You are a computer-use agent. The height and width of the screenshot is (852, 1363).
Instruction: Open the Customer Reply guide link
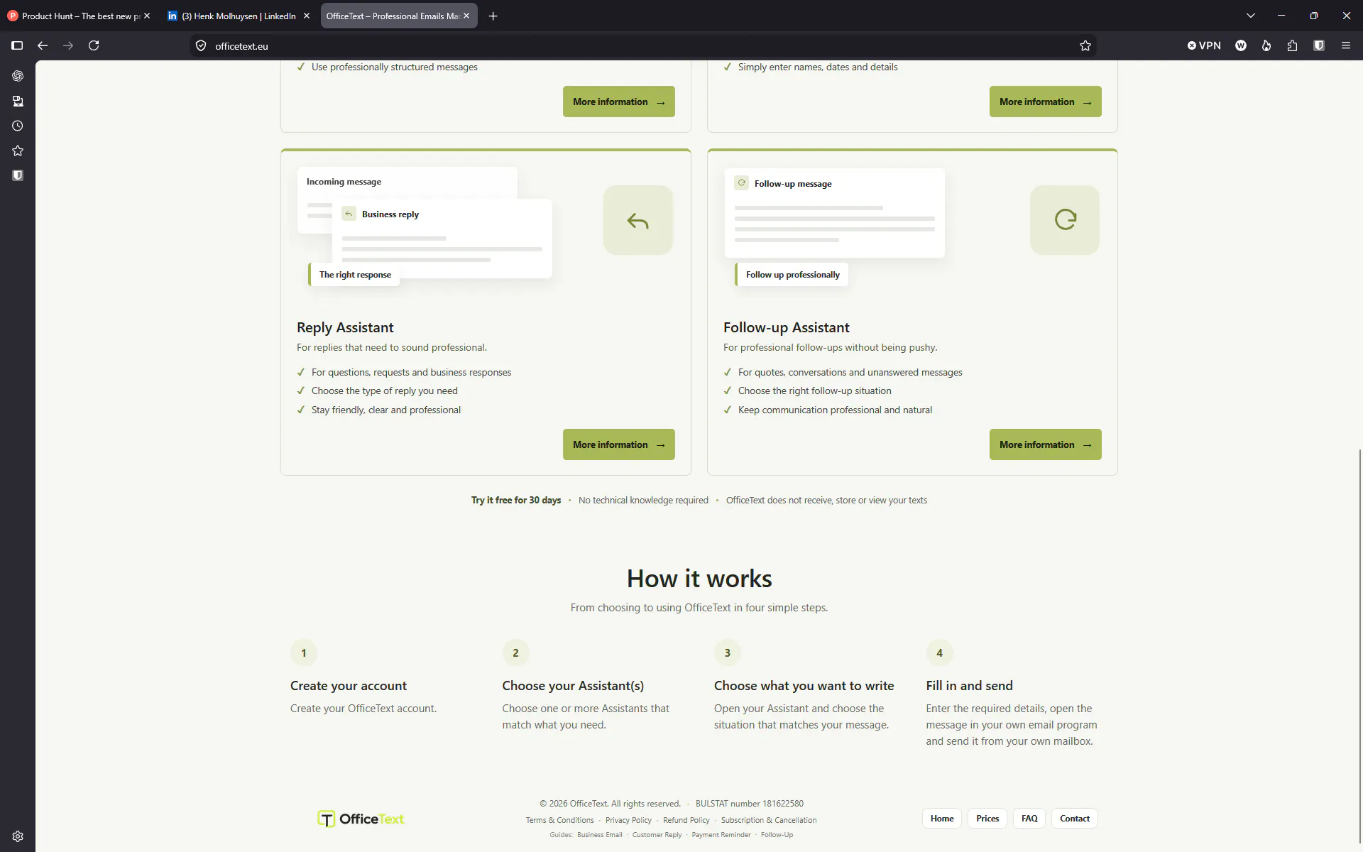(x=657, y=835)
